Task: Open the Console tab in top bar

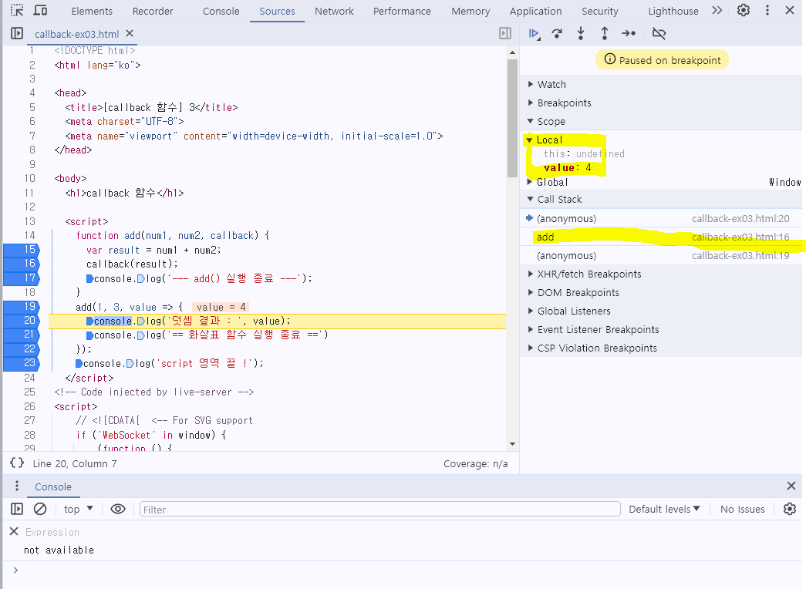Action: (x=221, y=11)
